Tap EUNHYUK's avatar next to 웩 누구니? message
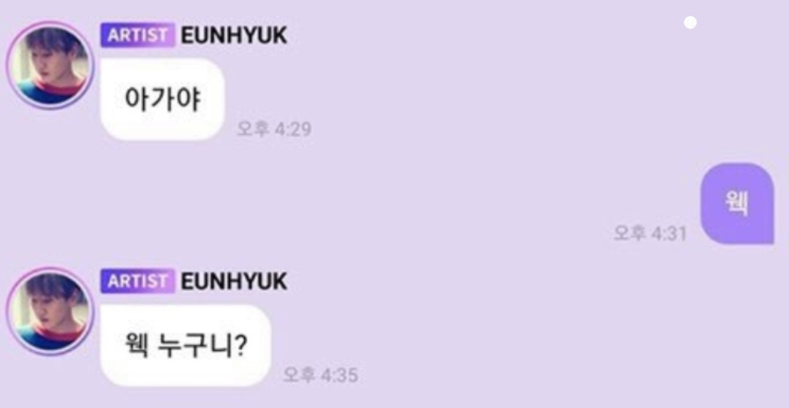Viewport: 789px width, 408px height. click(x=50, y=311)
